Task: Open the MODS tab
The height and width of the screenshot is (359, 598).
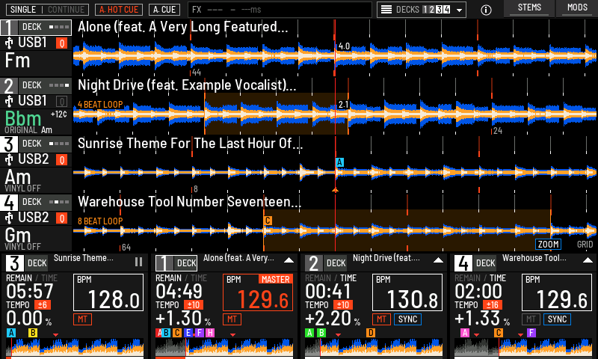Action: (577, 8)
